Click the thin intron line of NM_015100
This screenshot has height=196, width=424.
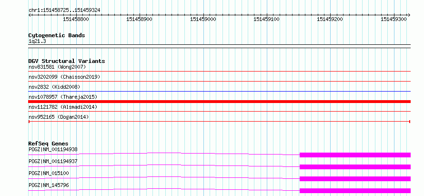164,177
